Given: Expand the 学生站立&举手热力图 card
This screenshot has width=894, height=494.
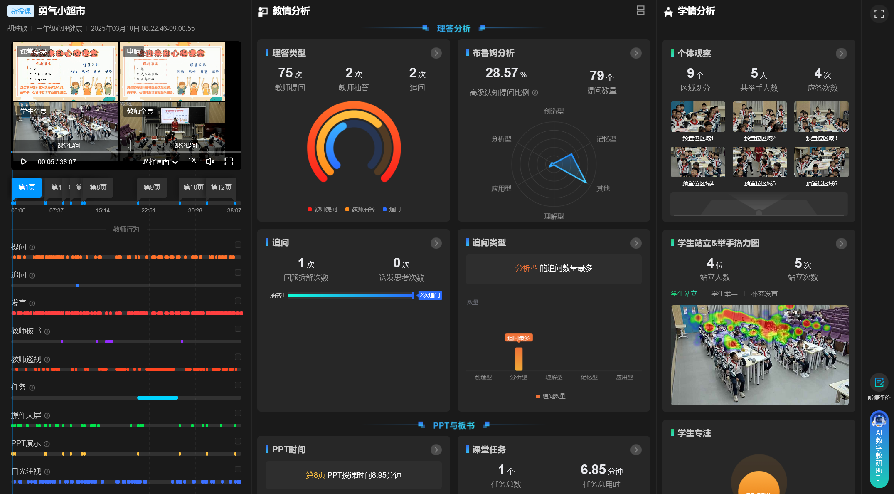Looking at the screenshot, I should 841,244.
